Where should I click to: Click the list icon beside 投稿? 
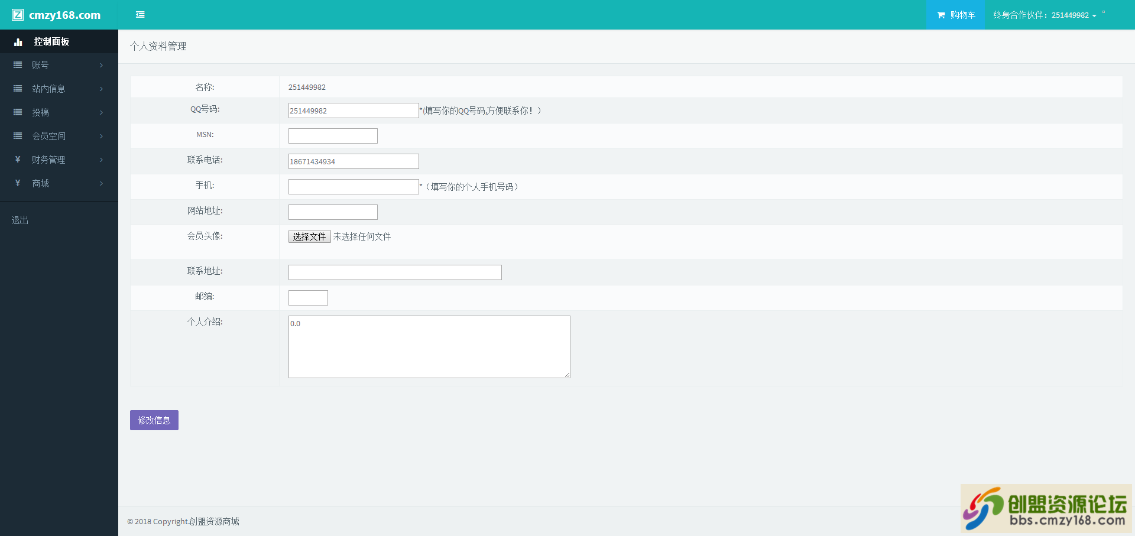click(18, 112)
